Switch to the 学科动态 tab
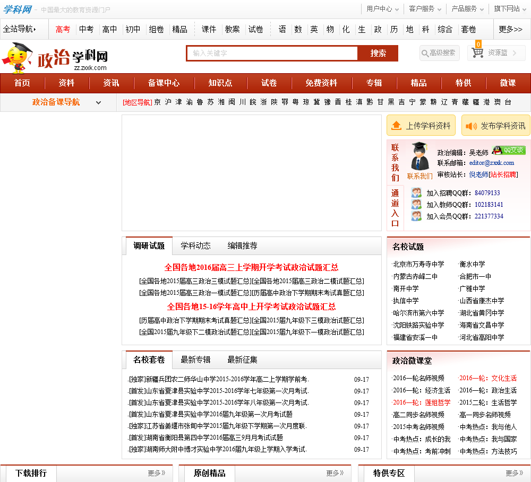Screen dimensions: 531x482 coord(195,246)
